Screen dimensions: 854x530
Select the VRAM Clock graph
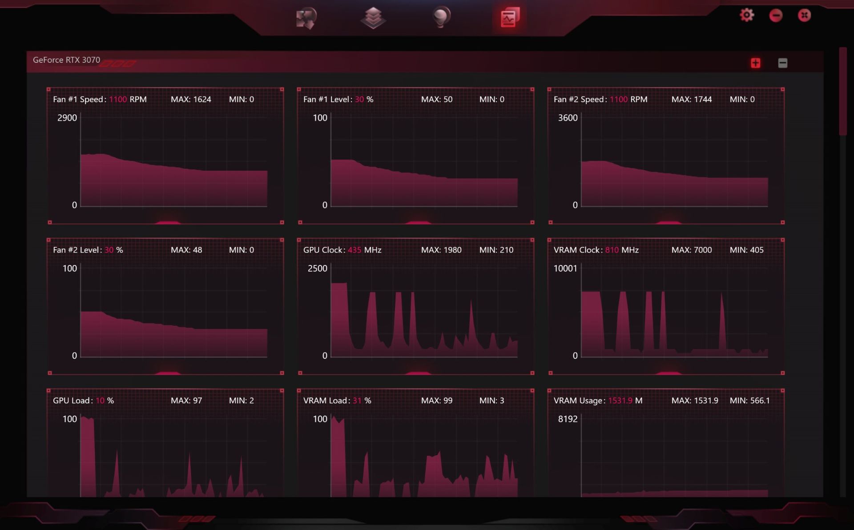pyautogui.click(x=666, y=306)
